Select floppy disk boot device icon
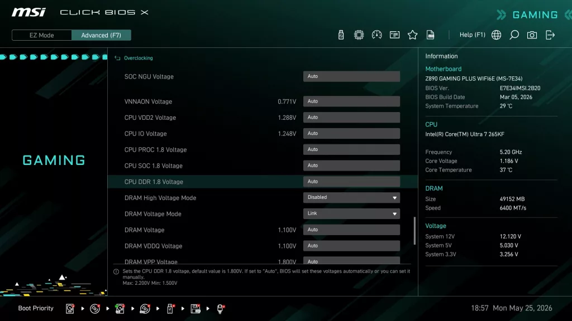572x321 pixels. pos(196,309)
